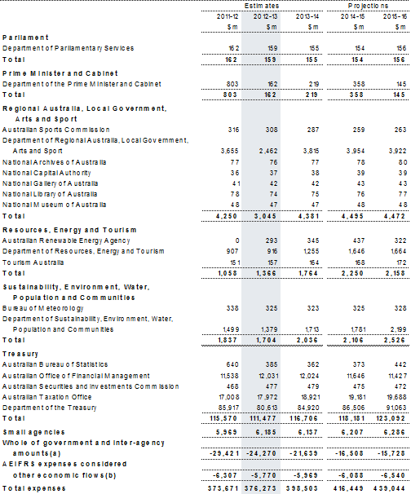
Task: Select the 17,972 Taxation Office value
Action: coord(267,397)
